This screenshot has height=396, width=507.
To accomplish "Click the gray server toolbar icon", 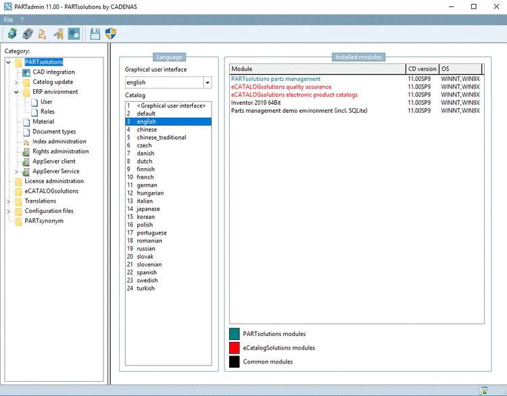I will (27, 34).
